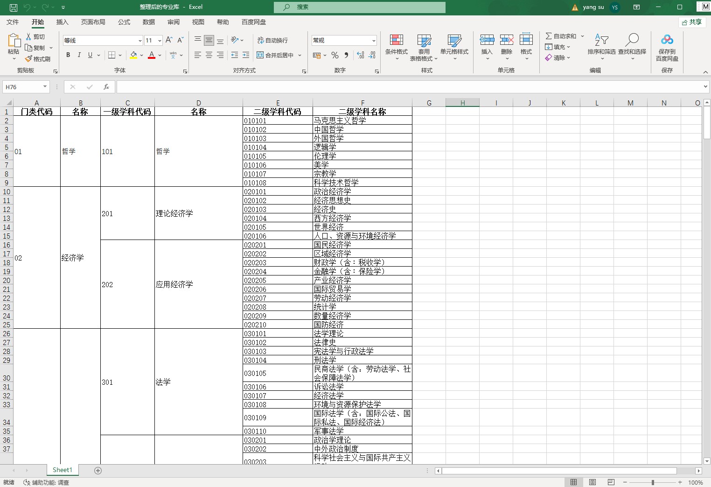
Task: Click the Format Painter (格式刷) icon
Action: click(x=29, y=59)
